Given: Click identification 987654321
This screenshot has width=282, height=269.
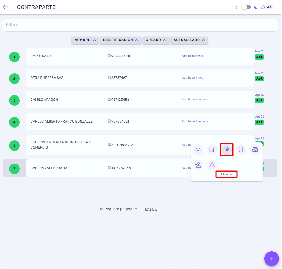Looking at the screenshot, I should tap(120, 121).
